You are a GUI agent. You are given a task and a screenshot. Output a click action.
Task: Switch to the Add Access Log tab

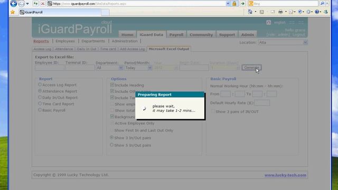pyautogui.click(x=133, y=49)
